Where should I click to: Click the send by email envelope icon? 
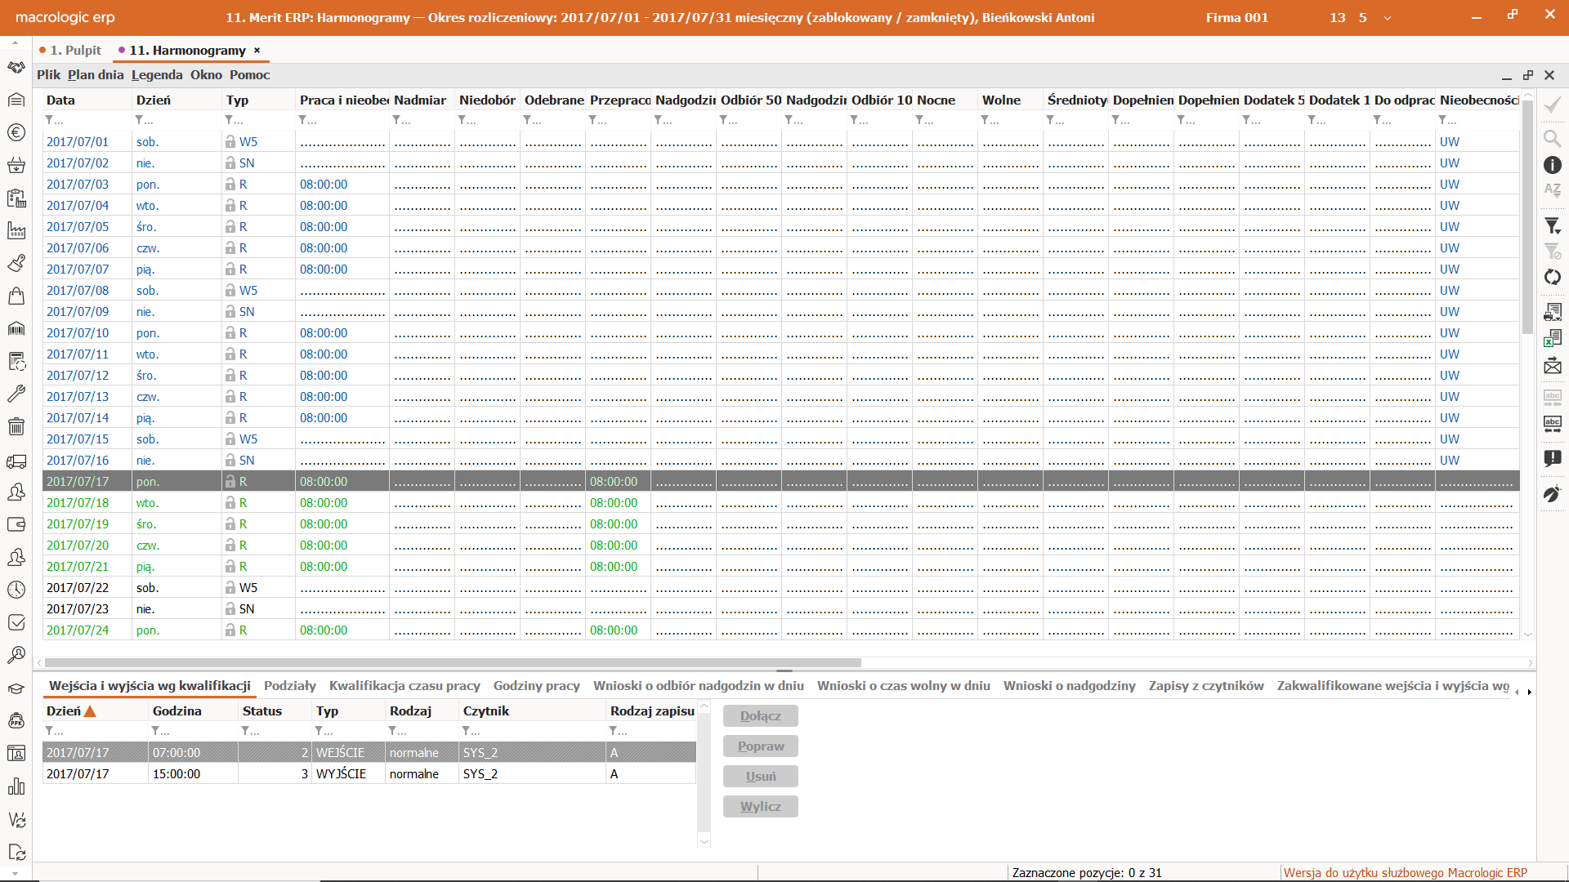point(1552,366)
